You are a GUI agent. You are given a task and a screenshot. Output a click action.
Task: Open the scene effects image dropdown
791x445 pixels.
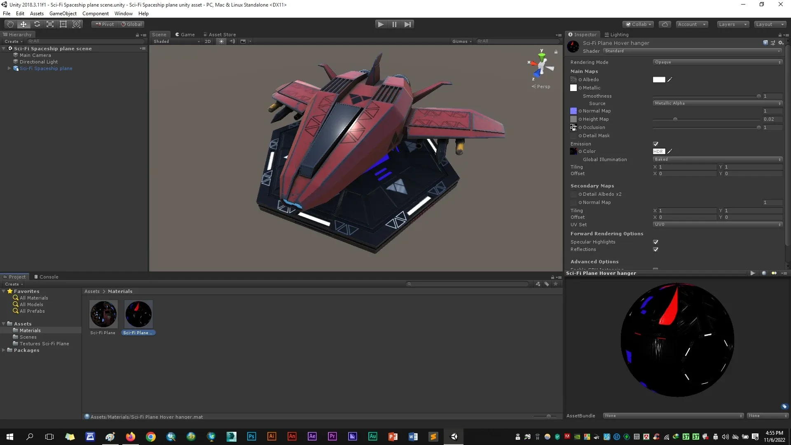click(x=245, y=41)
